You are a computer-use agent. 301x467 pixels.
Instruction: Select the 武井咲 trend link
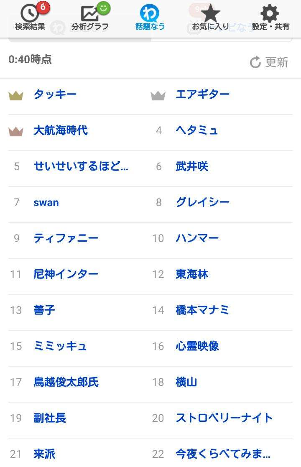[192, 166]
